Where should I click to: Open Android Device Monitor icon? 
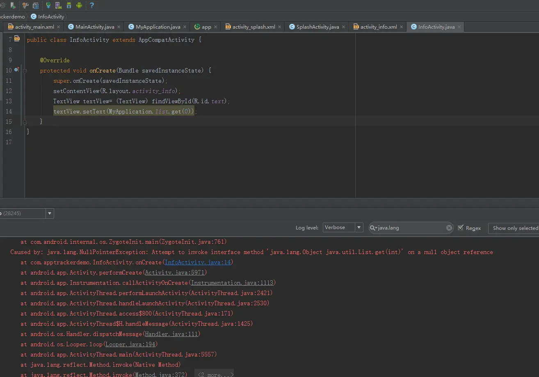point(79,5)
